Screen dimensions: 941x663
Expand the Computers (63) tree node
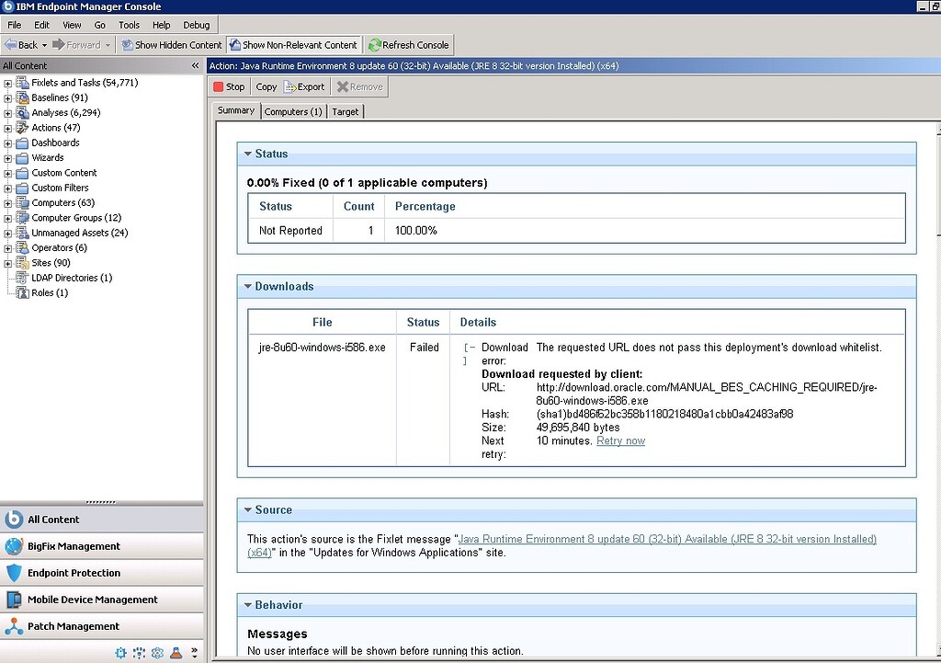(x=8, y=203)
